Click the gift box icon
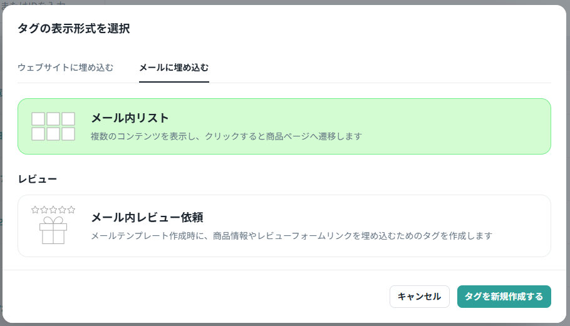 coord(53,230)
